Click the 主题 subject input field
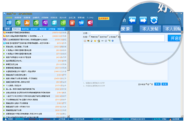188x123 pixels. 105,33
